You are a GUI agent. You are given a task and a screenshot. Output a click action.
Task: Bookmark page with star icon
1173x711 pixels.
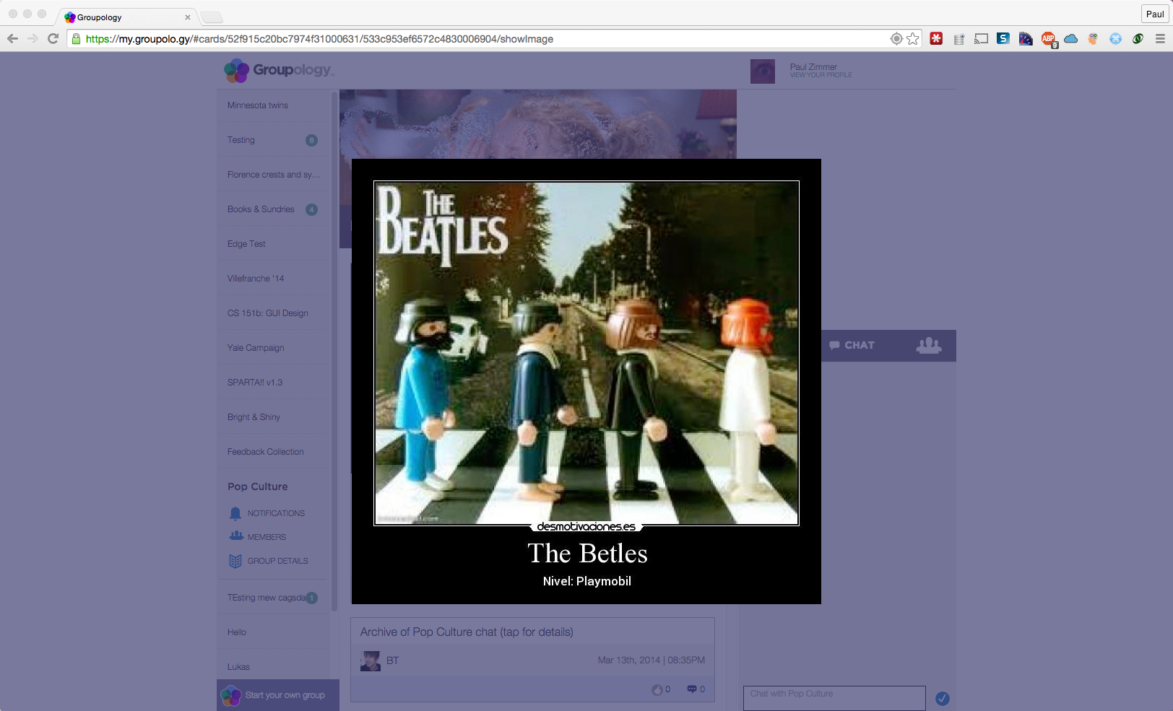(x=913, y=39)
